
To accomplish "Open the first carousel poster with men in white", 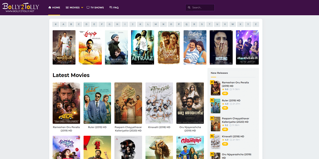I will 64,47.
